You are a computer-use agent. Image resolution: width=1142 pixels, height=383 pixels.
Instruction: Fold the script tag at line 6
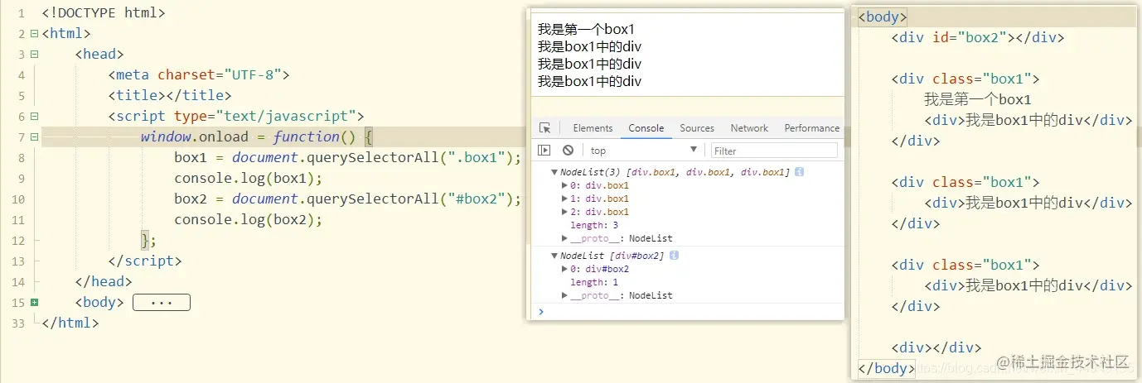coord(34,117)
